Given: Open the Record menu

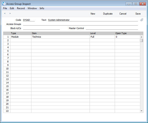Looking at the screenshot, I should coord(21,8).
